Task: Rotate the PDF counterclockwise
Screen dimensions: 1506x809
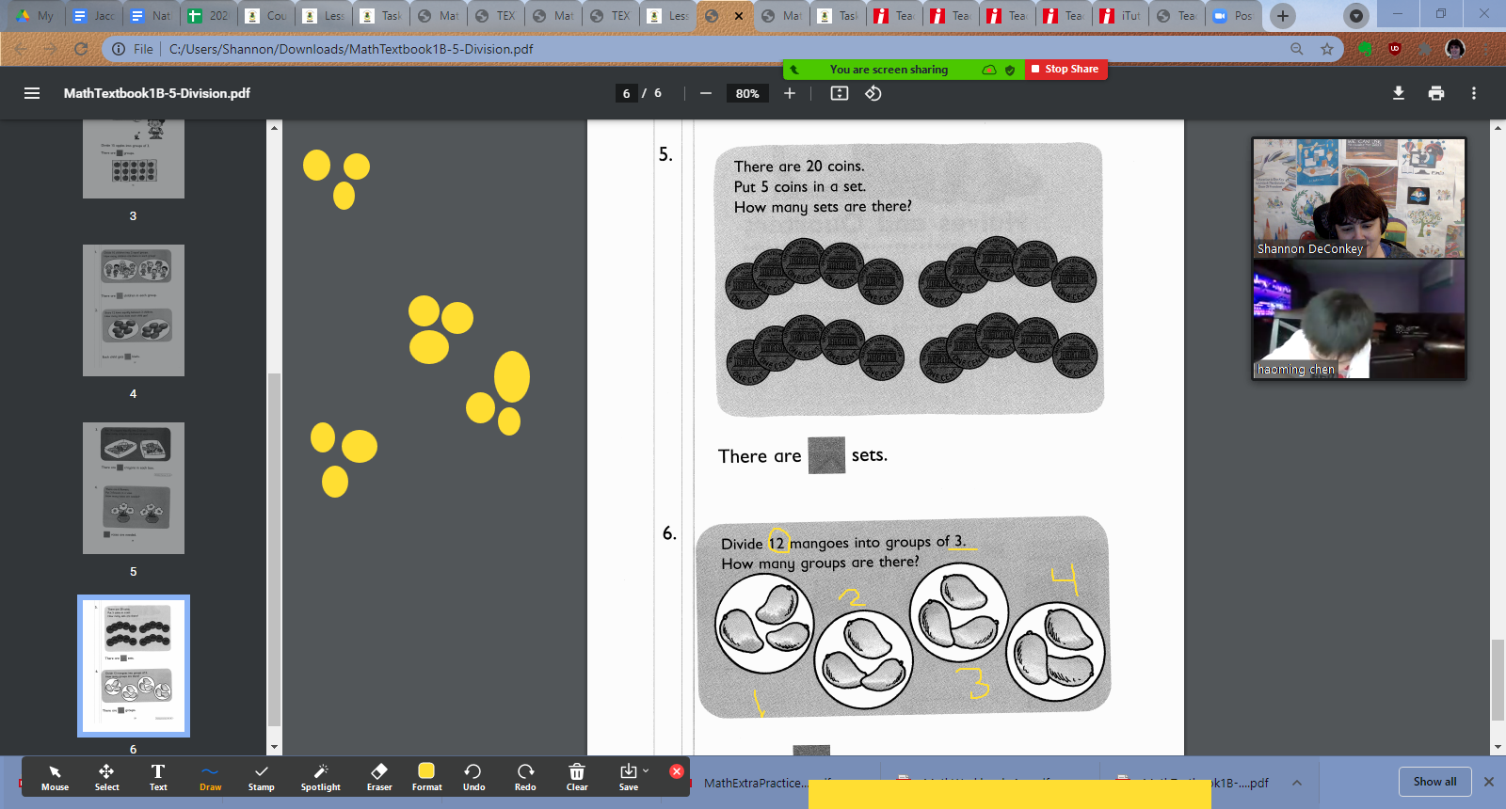Action: (873, 93)
